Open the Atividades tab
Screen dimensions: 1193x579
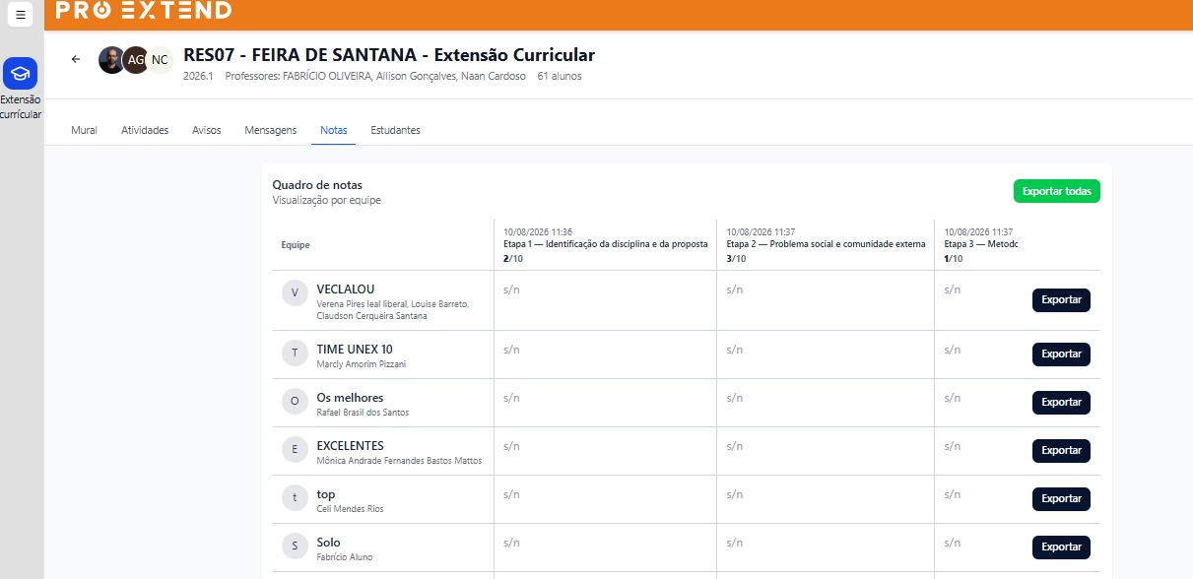click(x=145, y=130)
